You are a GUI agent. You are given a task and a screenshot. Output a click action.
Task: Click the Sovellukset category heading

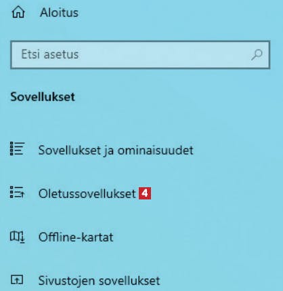tap(43, 97)
